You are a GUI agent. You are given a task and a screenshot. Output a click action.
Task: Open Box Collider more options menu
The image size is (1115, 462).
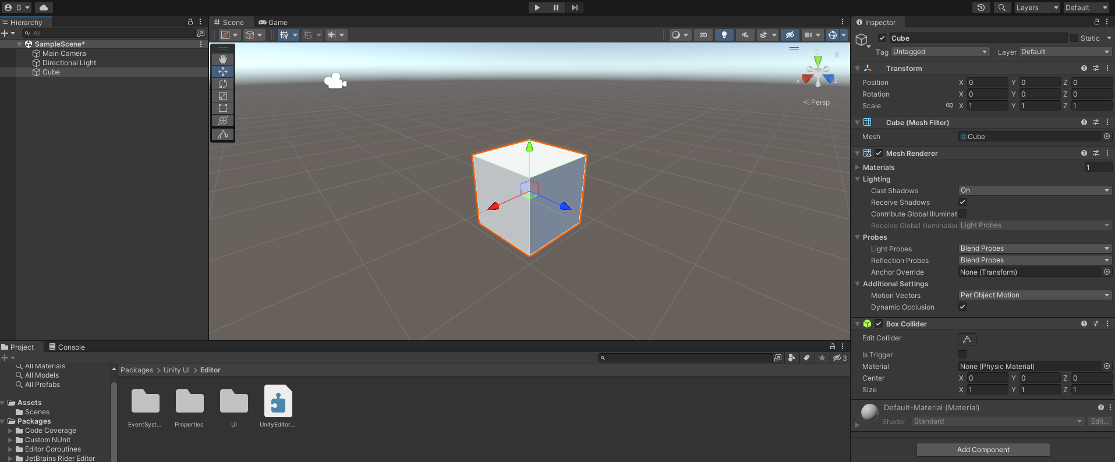1107,324
